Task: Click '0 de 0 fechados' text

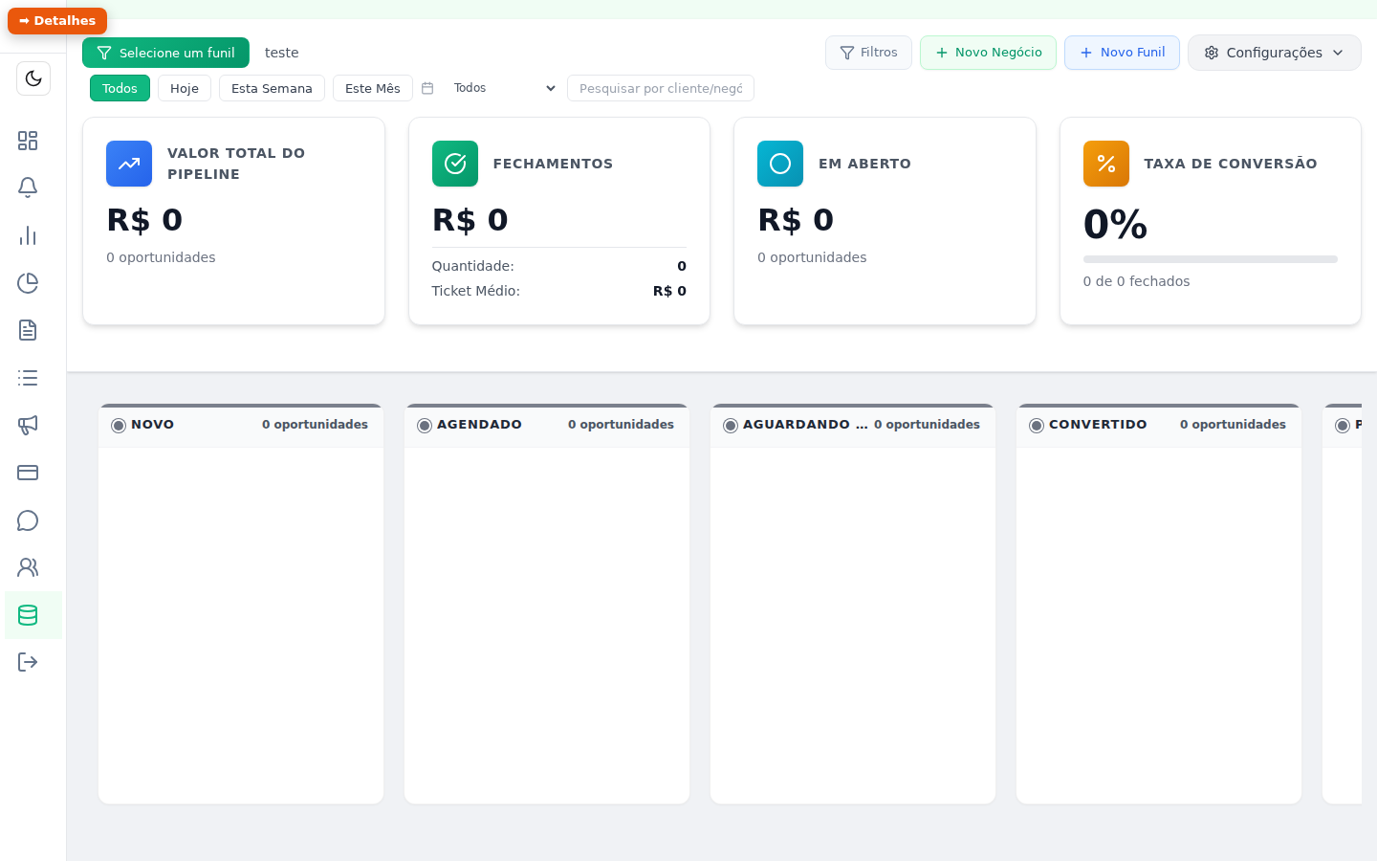Action: [1136, 281]
